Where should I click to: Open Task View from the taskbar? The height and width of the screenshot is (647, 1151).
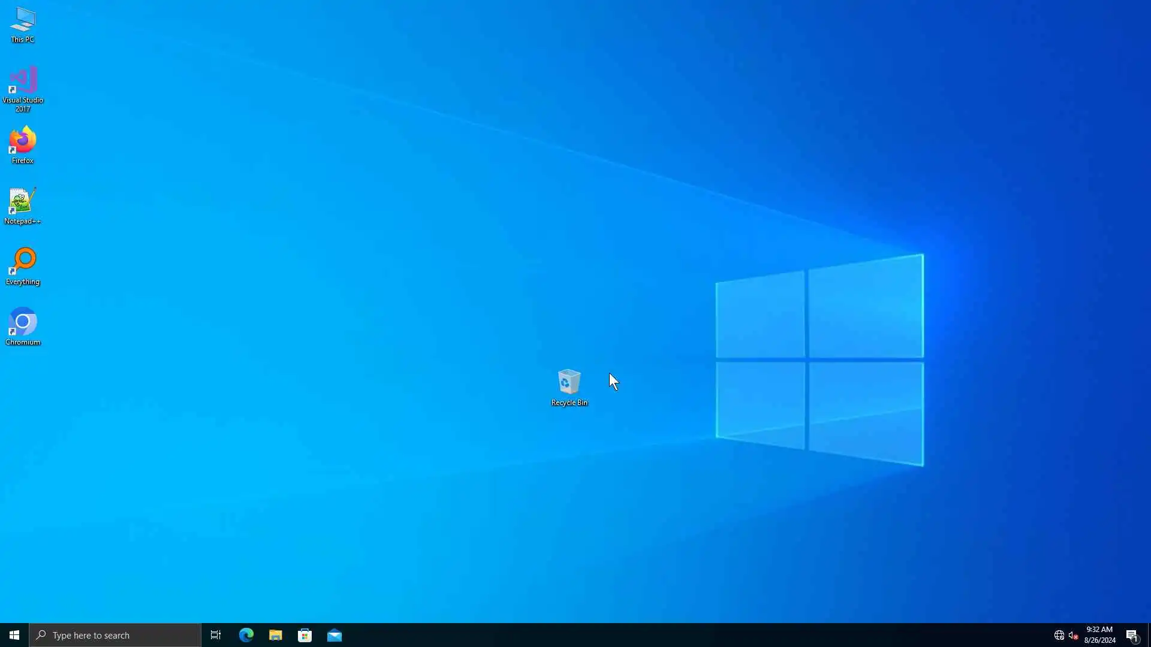(216, 635)
